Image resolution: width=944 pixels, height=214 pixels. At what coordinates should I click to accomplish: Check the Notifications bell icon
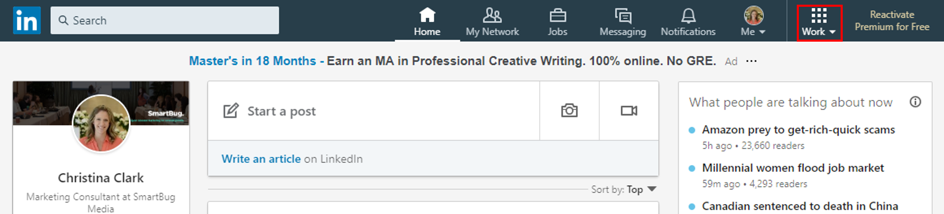point(689,16)
